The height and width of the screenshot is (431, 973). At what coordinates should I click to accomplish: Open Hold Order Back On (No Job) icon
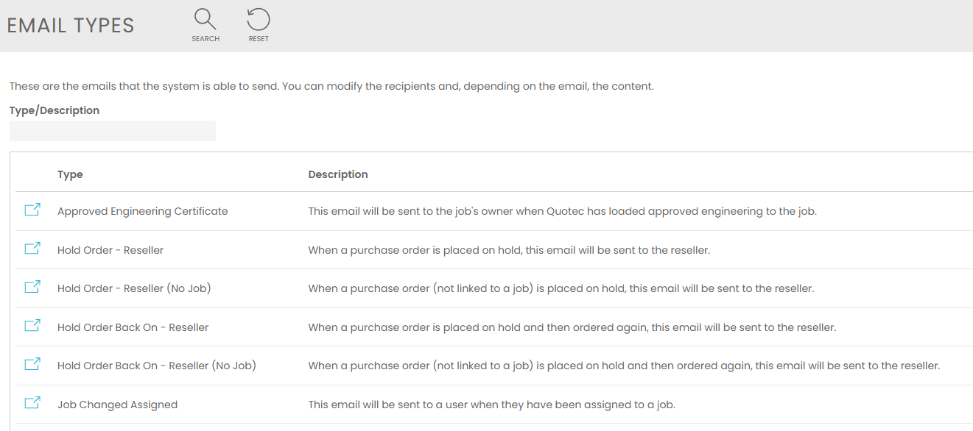click(x=32, y=365)
